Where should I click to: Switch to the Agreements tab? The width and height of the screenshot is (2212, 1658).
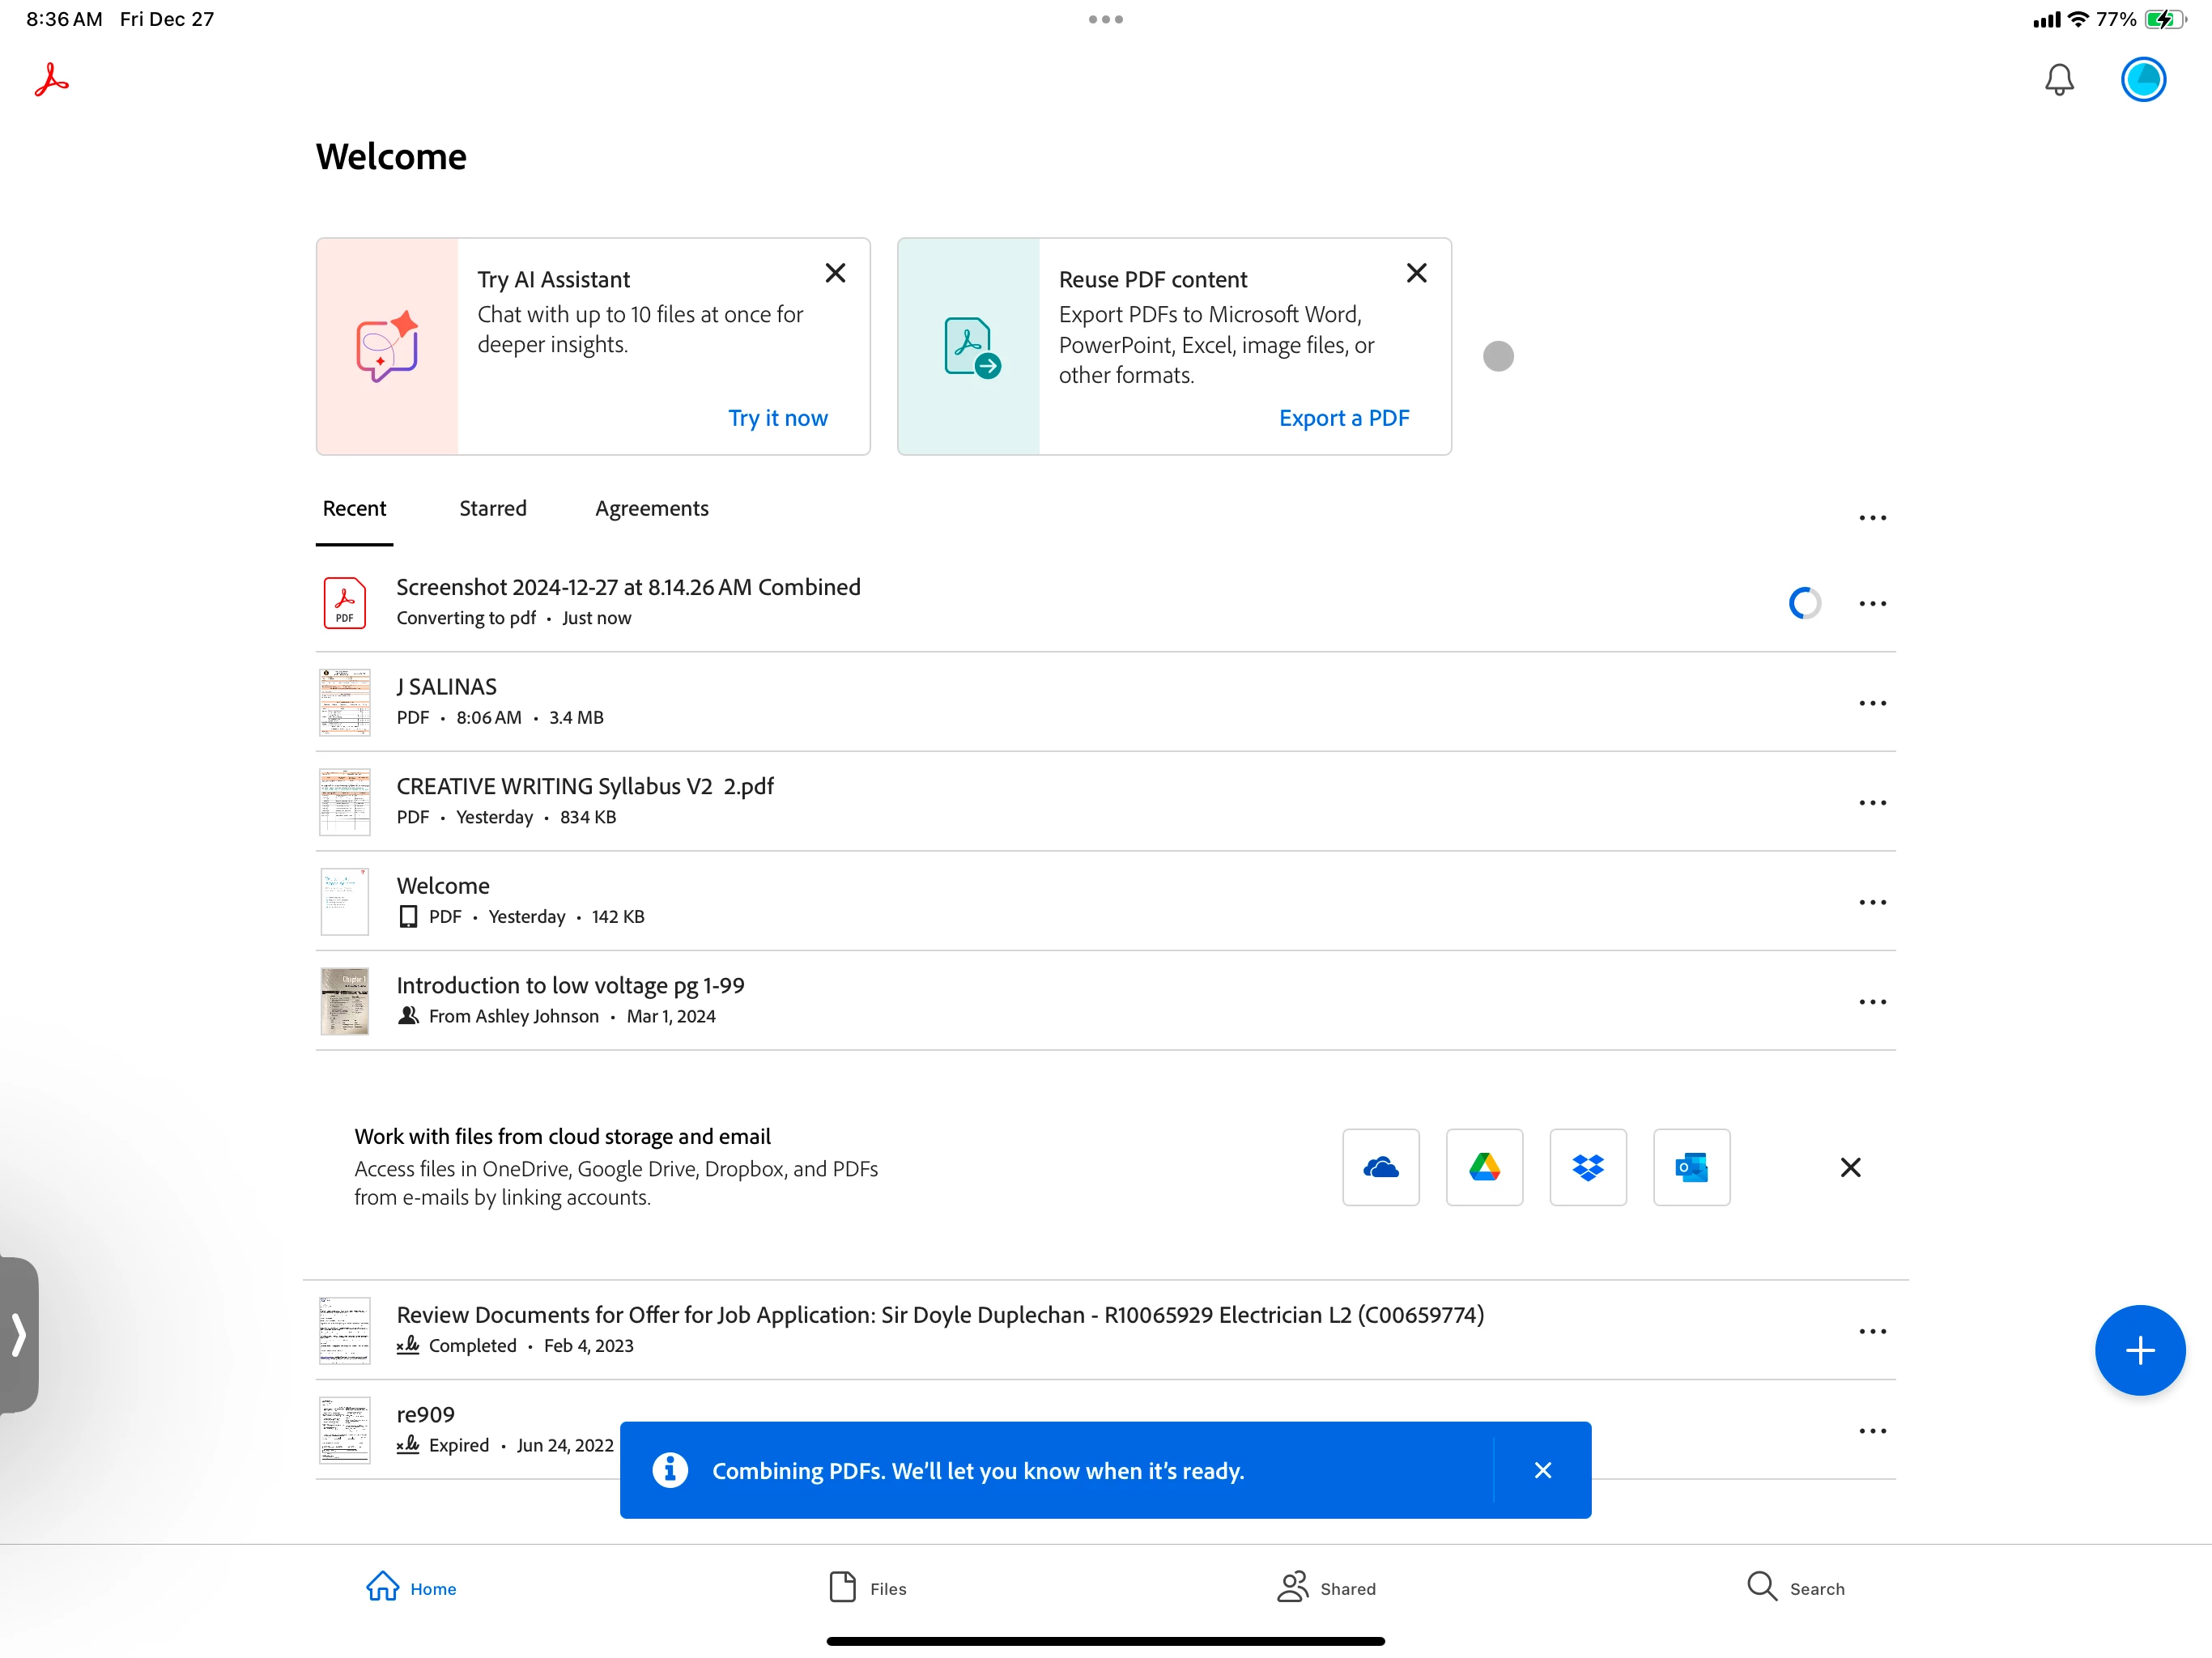point(651,508)
